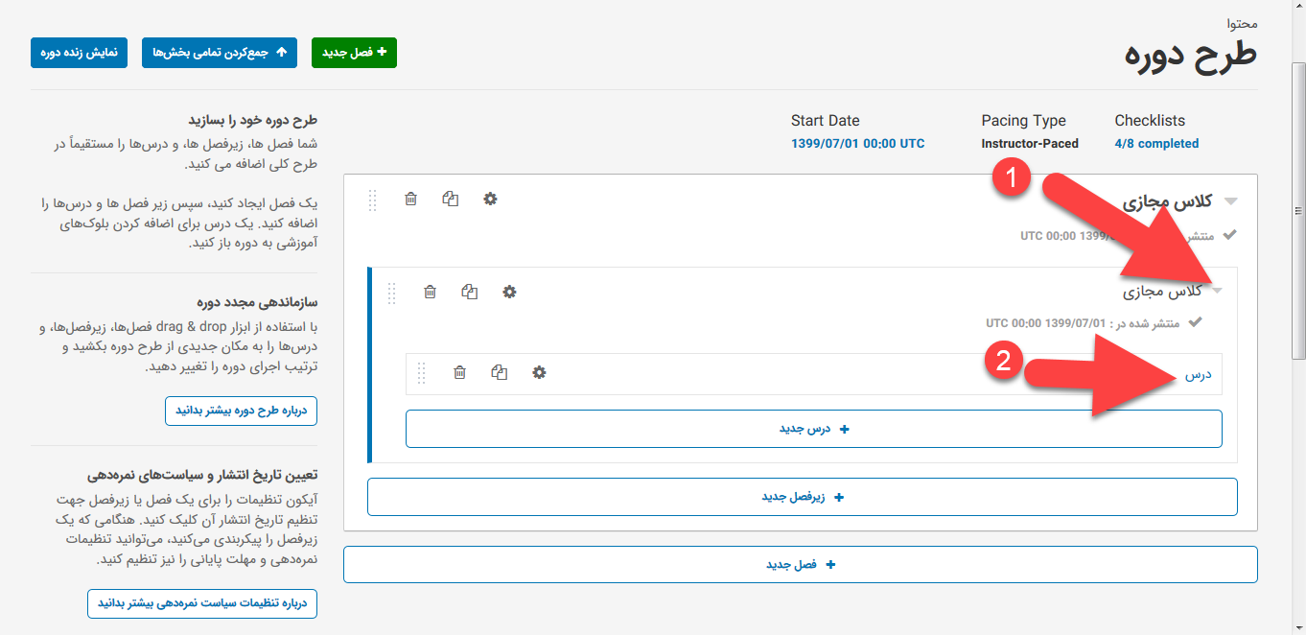Collapse the کلاس مجازی subsection
1306x635 pixels.
[1217, 291]
